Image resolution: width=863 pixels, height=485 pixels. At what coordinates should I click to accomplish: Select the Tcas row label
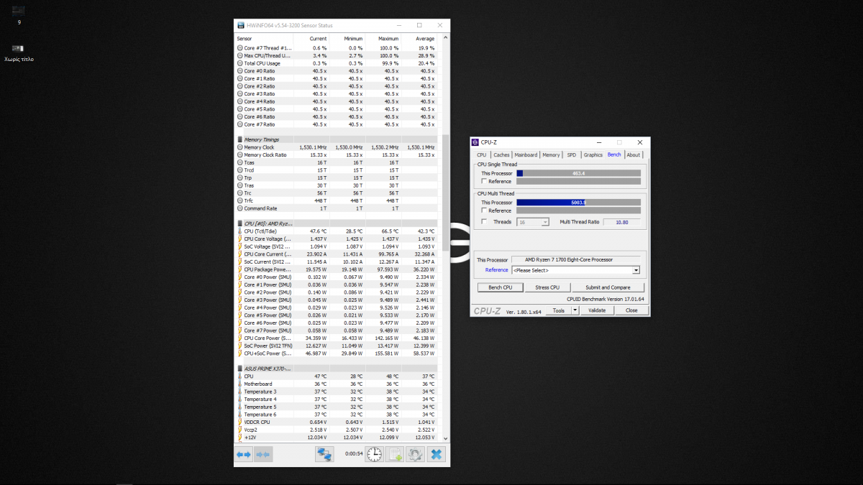click(x=249, y=162)
